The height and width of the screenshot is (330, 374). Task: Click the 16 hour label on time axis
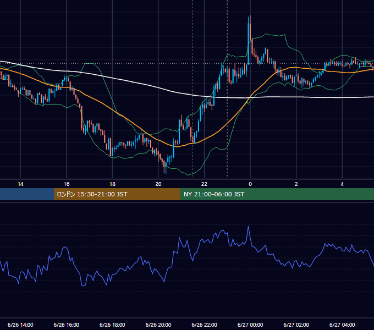click(x=67, y=184)
